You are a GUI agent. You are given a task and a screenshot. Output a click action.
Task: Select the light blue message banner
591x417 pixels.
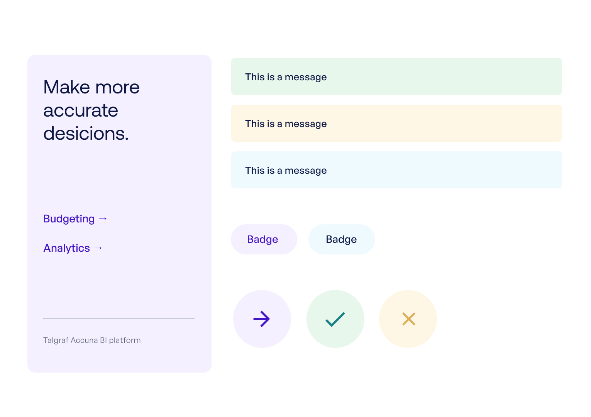396,170
